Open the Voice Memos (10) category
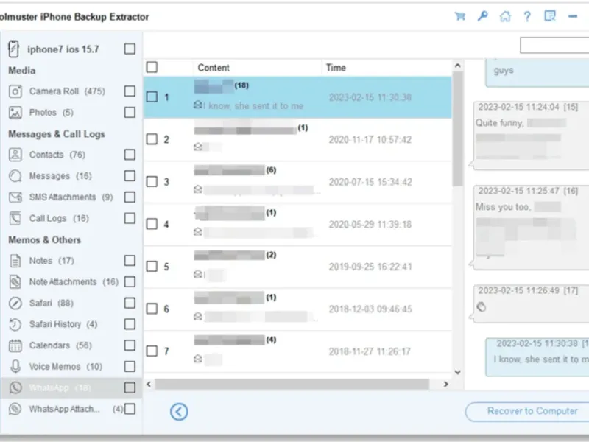The height and width of the screenshot is (442, 589). pyautogui.click(x=66, y=366)
